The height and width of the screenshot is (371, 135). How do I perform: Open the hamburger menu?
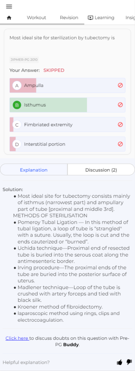9,7
